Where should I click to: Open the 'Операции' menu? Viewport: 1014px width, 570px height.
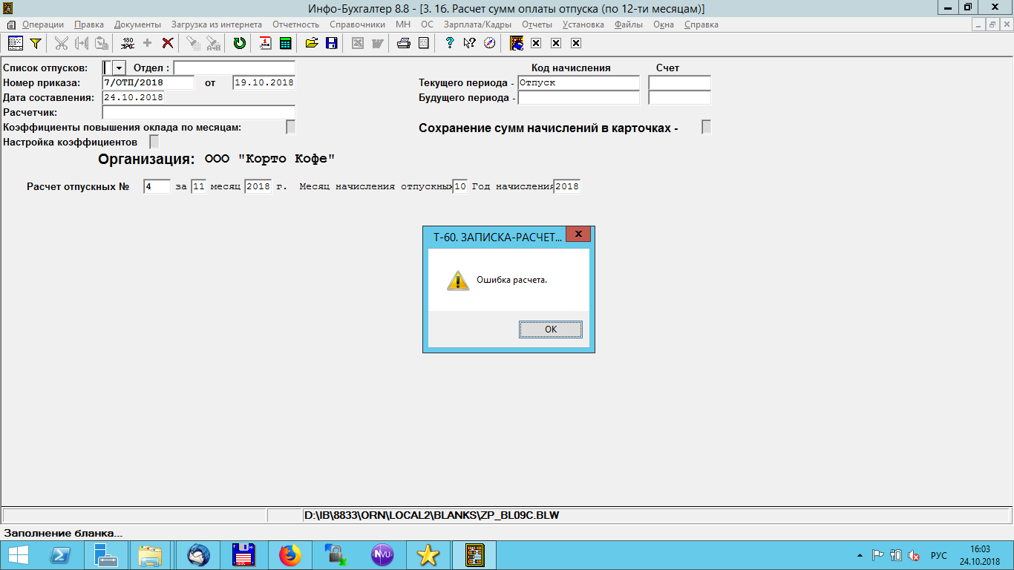42,24
